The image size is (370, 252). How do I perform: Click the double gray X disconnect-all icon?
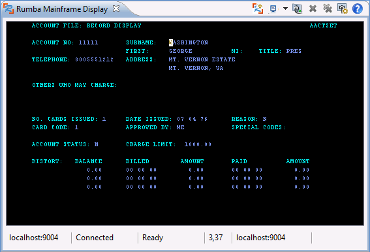coord(328,8)
